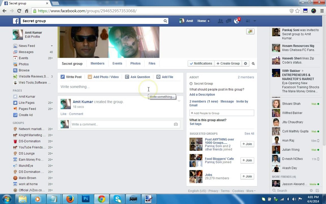
Task: Click Home link in top bar
Action: point(202,21)
